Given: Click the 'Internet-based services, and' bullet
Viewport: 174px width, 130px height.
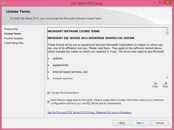Looking at the screenshot, I should (70, 72).
